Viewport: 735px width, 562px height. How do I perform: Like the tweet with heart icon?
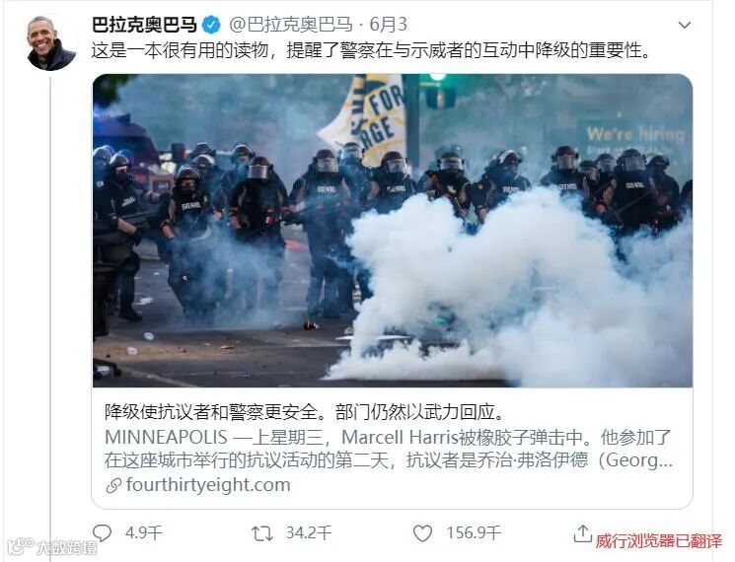coord(422,533)
